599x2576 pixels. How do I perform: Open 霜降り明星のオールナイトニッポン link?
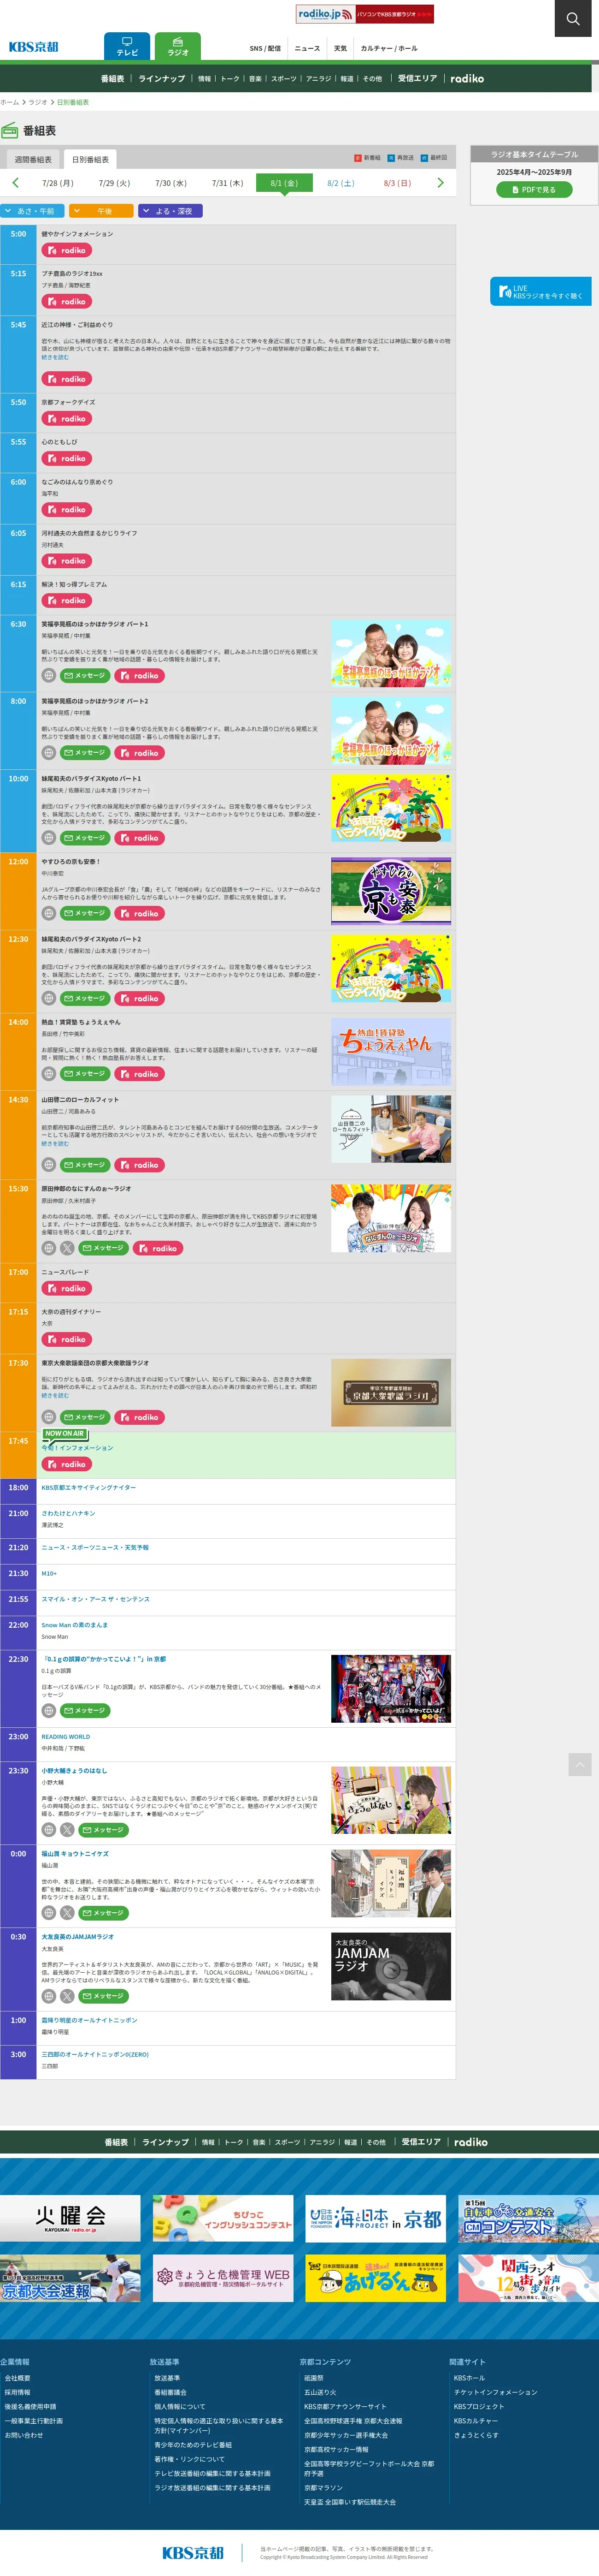[90, 2020]
